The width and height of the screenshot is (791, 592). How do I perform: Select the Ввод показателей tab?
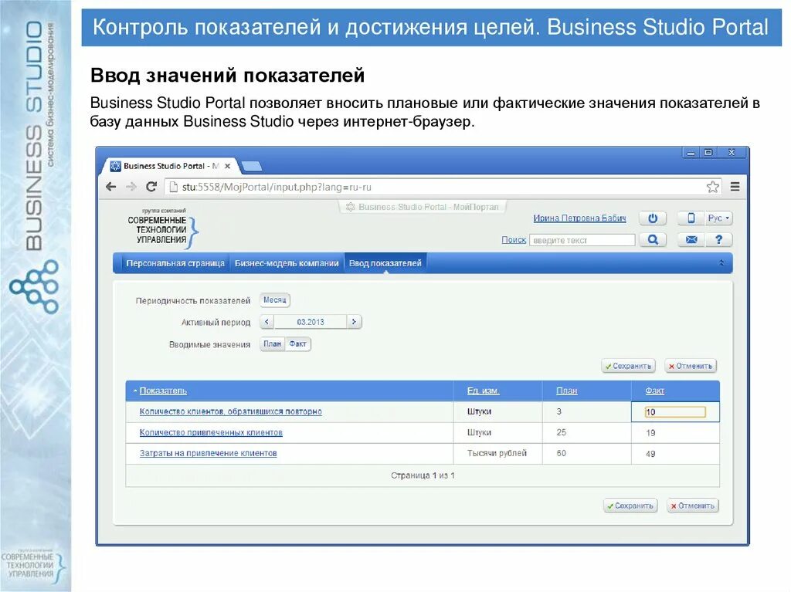click(x=385, y=263)
